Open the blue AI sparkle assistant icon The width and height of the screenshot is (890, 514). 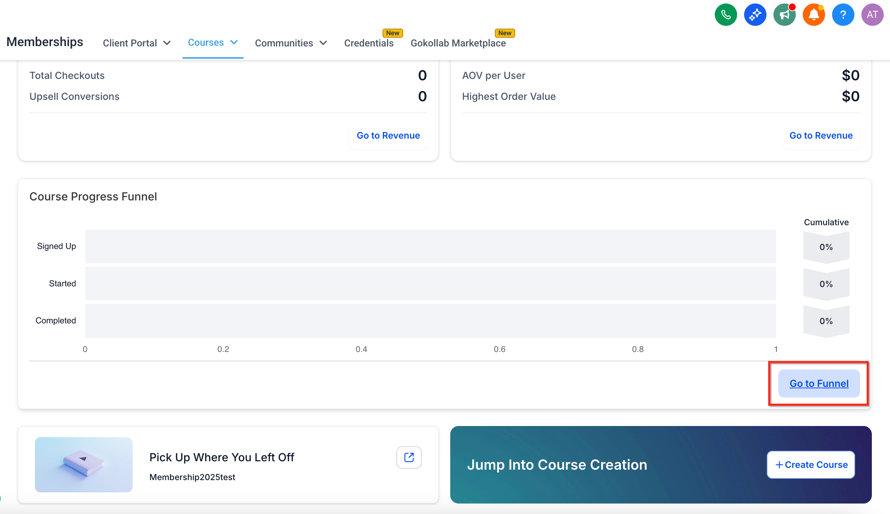[x=755, y=15]
